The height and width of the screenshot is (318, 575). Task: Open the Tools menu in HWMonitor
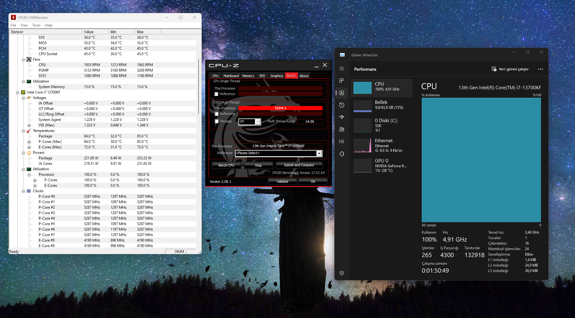(36, 25)
